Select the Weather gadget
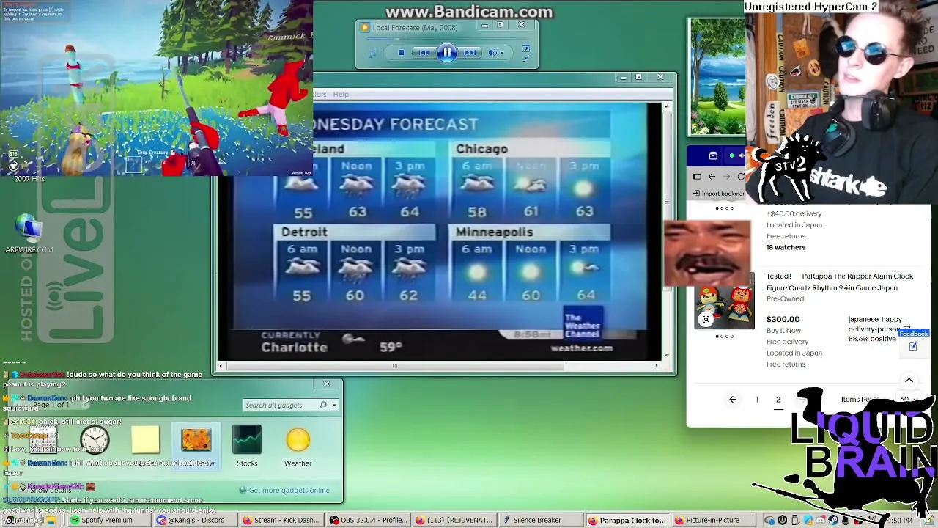Image resolution: width=938 pixels, height=528 pixels. [298, 445]
